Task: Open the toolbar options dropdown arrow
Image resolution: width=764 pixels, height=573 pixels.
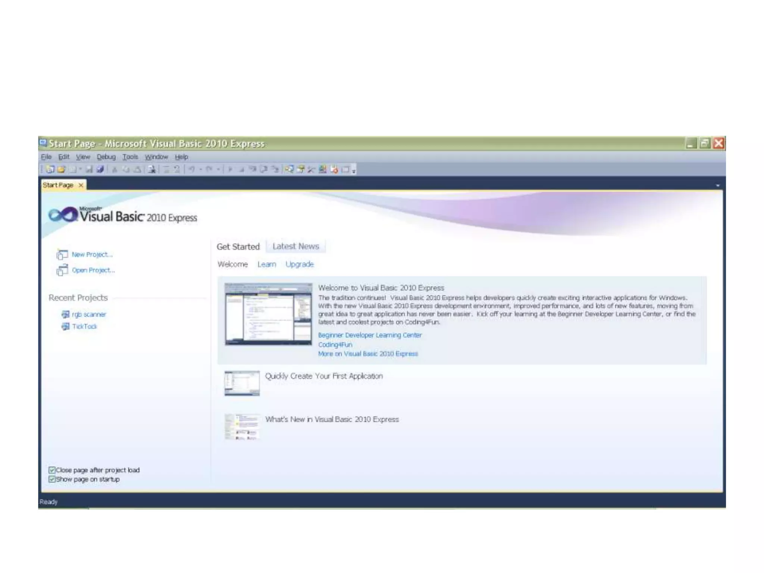Action: pos(354,171)
